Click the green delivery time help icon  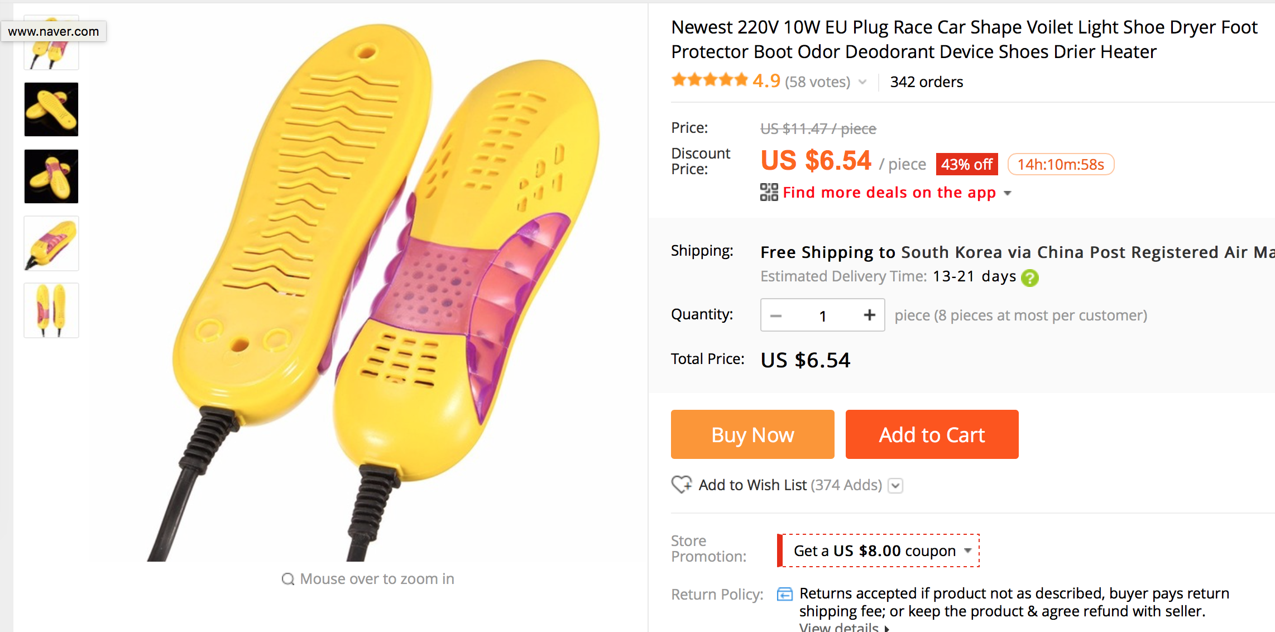point(1029,277)
